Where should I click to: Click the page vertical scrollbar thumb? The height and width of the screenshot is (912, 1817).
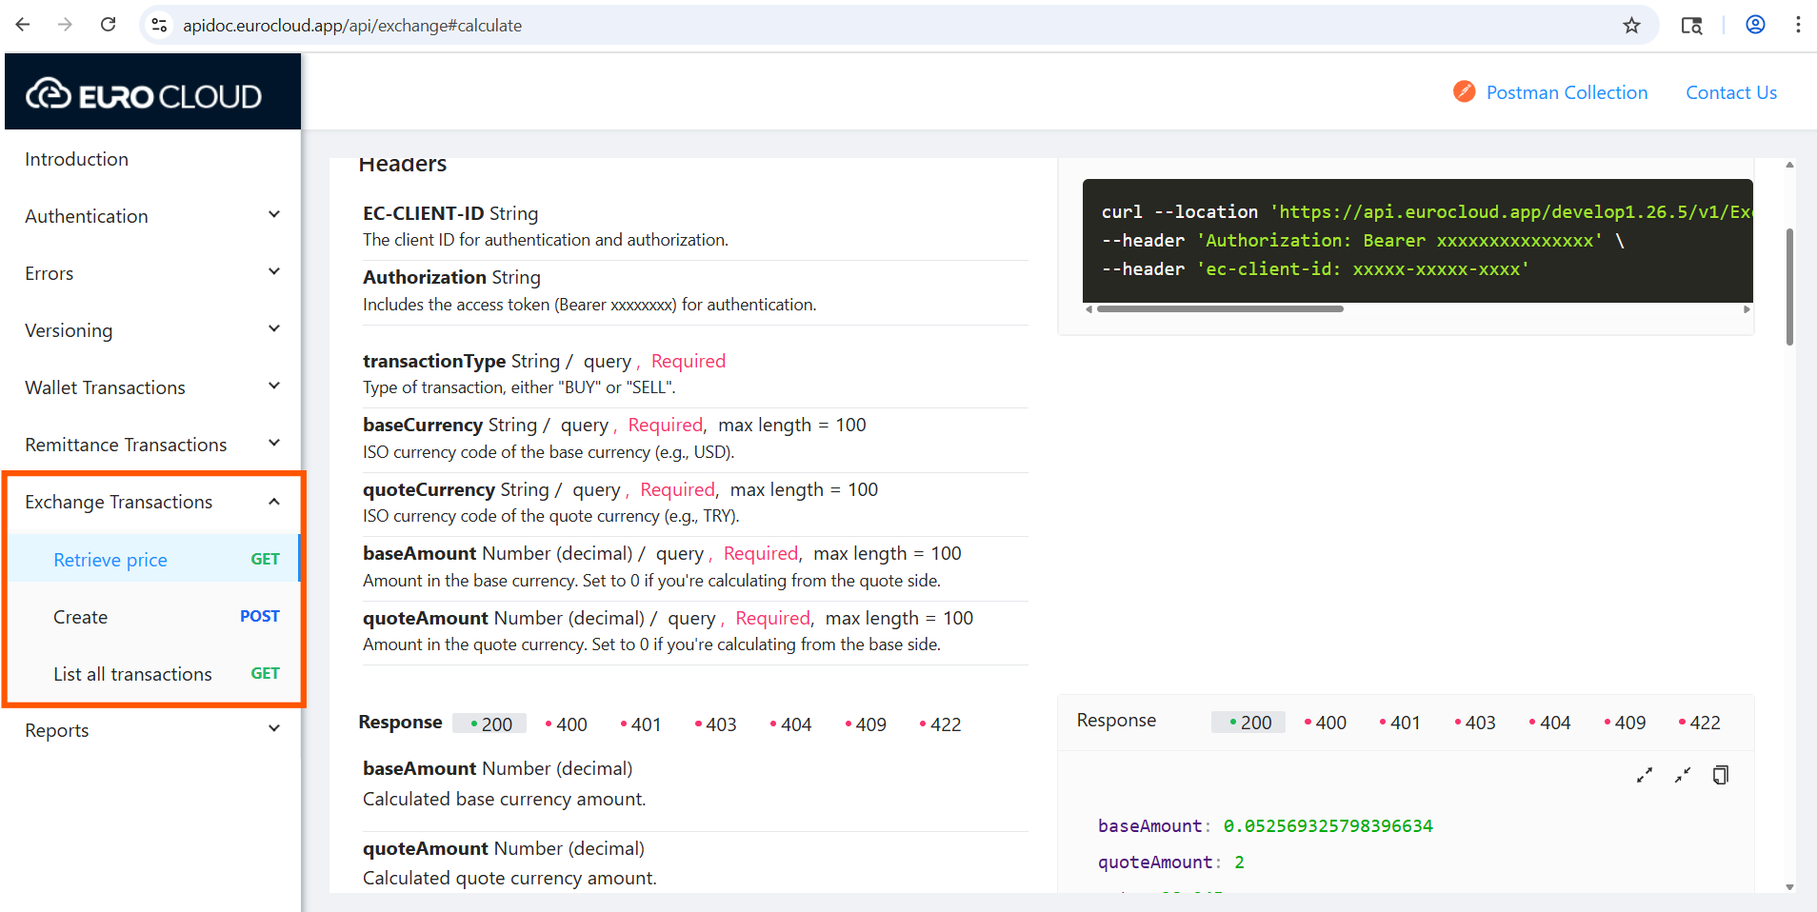click(1789, 286)
